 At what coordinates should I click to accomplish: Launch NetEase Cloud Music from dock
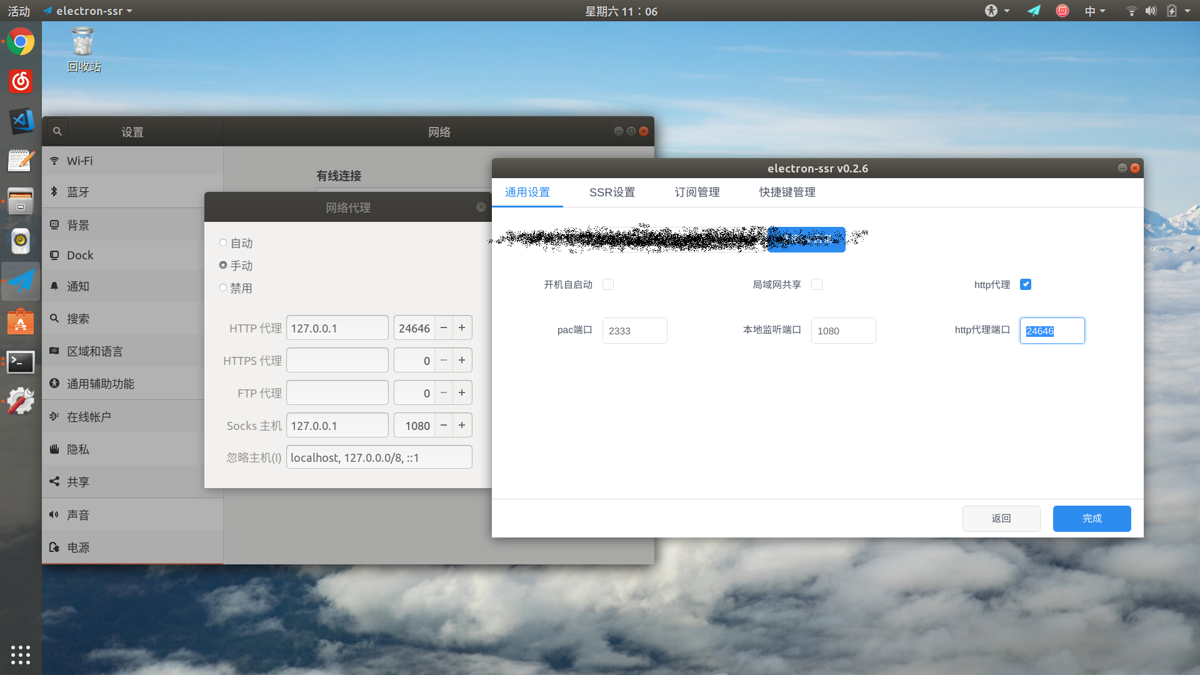coord(21,81)
